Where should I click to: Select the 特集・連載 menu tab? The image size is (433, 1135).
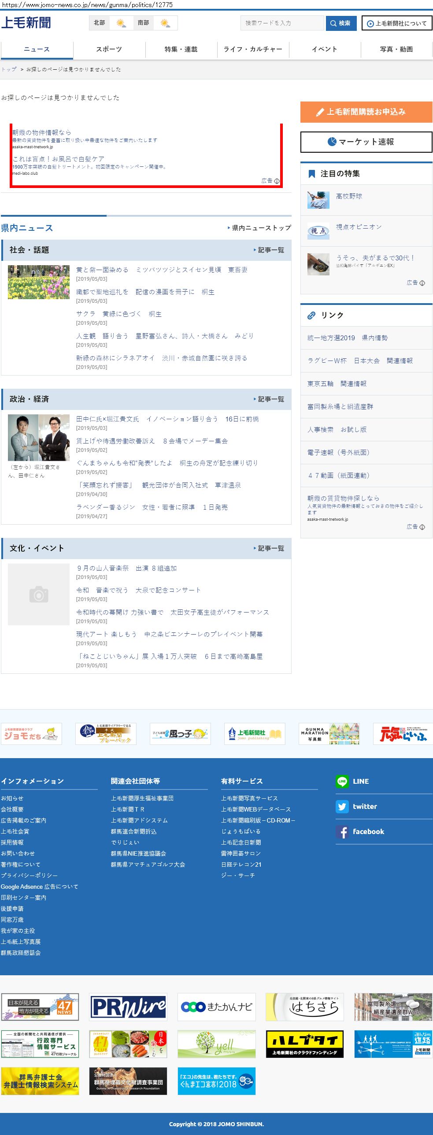(x=181, y=49)
